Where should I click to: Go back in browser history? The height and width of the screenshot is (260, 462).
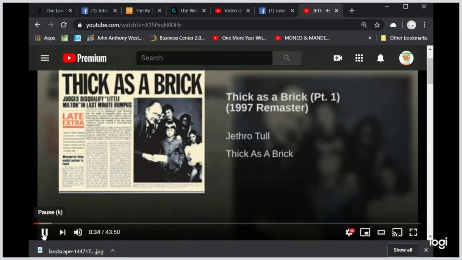[x=38, y=25]
